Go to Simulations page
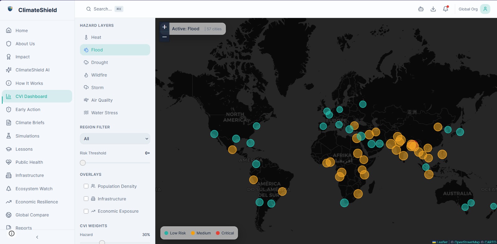The width and height of the screenshot is (497, 244). [37, 136]
